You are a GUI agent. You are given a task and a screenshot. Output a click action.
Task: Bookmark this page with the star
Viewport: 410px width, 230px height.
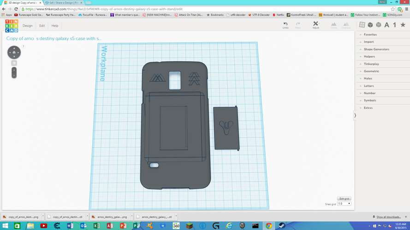coord(393,9)
